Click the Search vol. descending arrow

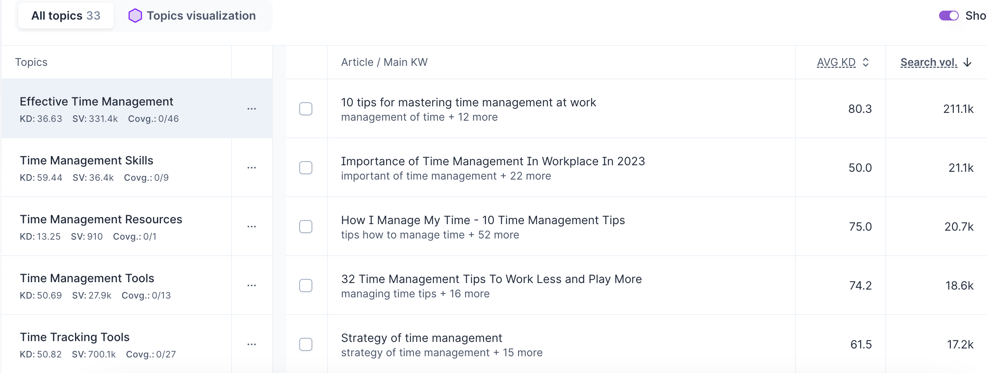coord(968,62)
